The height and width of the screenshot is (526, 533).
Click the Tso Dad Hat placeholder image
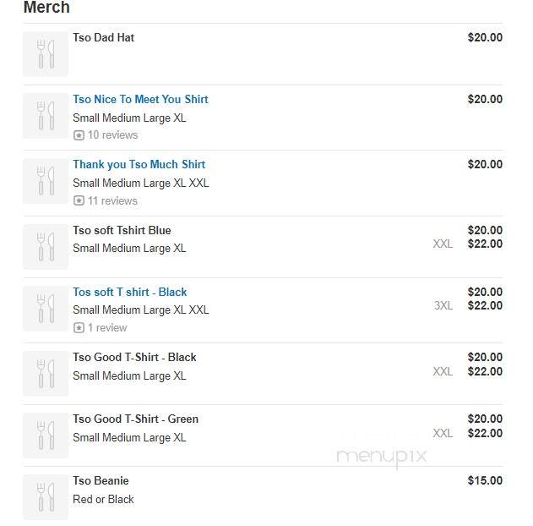pyautogui.click(x=46, y=54)
